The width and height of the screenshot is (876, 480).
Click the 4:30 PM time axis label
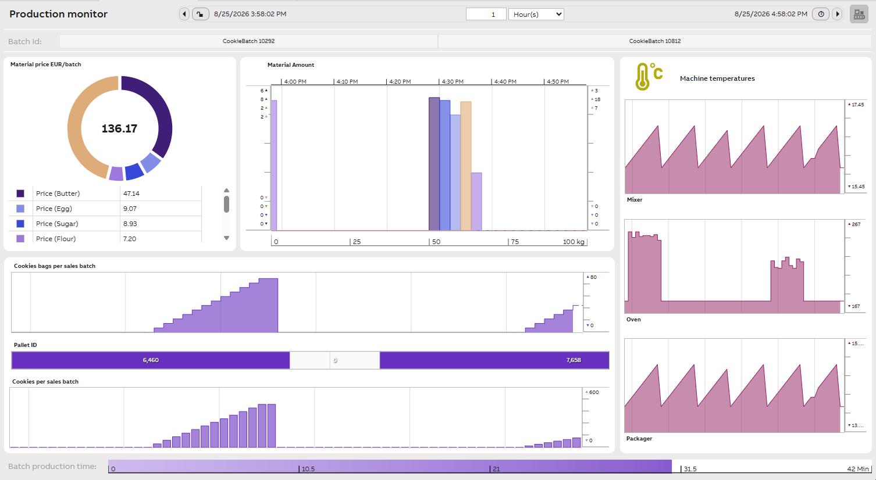(453, 82)
